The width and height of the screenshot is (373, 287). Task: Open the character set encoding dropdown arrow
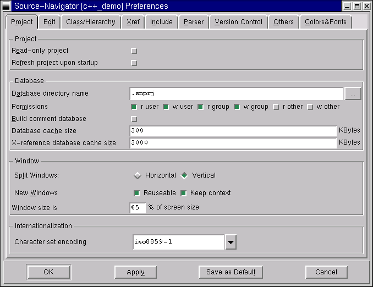(231, 242)
